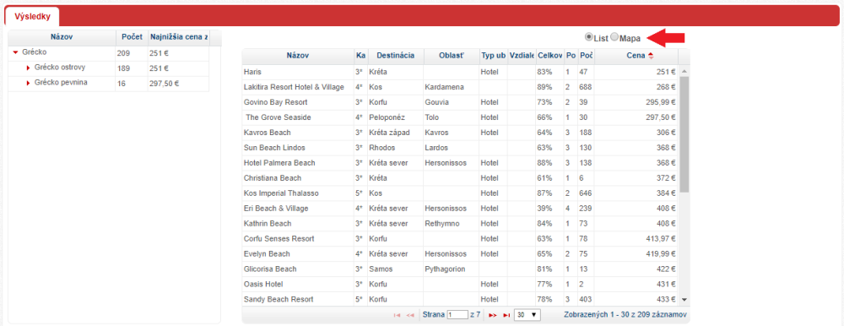Select the List view radio button
Screen dimensions: 844x326
pyautogui.click(x=589, y=38)
